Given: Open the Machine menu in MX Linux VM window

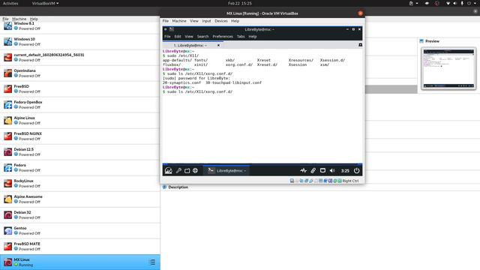Looking at the screenshot, I should point(179,21).
